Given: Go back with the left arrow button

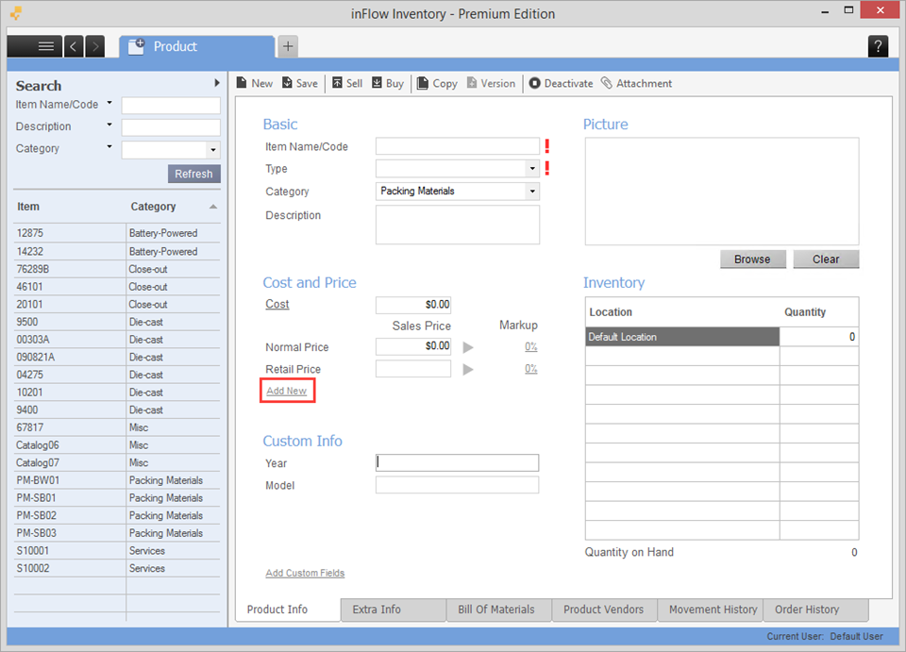Looking at the screenshot, I should [74, 46].
